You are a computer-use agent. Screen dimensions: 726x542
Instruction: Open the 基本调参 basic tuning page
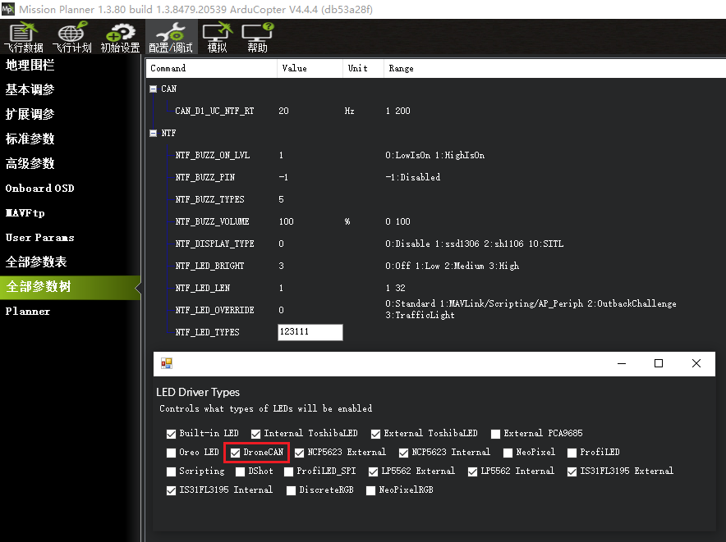click(x=30, y=89)
